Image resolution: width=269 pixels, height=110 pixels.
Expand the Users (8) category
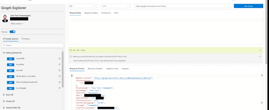click(8, 95)
